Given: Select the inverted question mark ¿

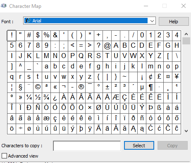Looking at the screenshot, I should (x=55, y=98).
